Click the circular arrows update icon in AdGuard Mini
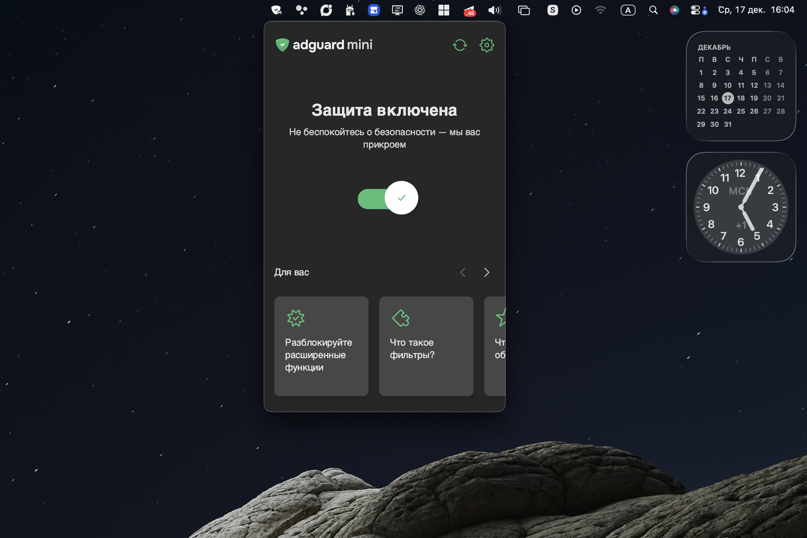Viewport: 807px width, 538px height. (x=460, y=45)
